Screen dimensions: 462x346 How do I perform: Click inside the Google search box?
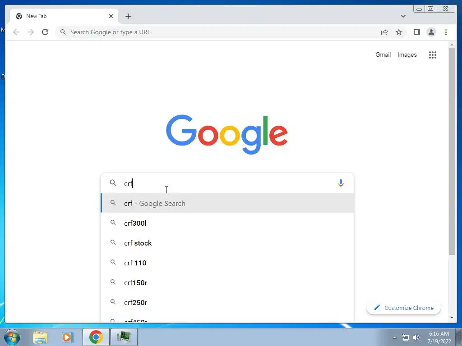227,183
